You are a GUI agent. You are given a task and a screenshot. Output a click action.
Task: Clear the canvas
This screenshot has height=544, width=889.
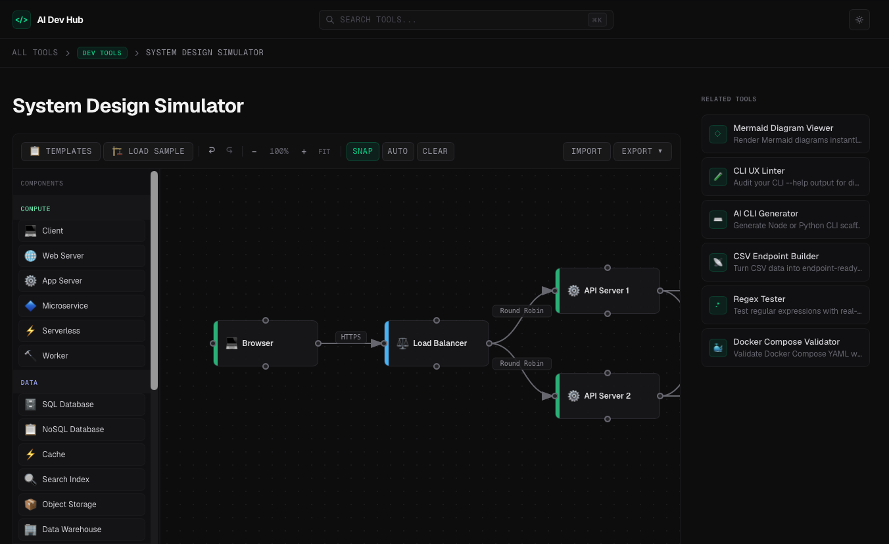(x=435, y=151)
